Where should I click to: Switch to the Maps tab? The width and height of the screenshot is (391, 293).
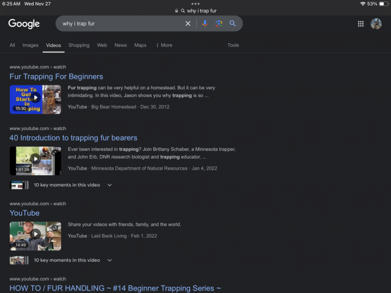(x=140, y=45)
